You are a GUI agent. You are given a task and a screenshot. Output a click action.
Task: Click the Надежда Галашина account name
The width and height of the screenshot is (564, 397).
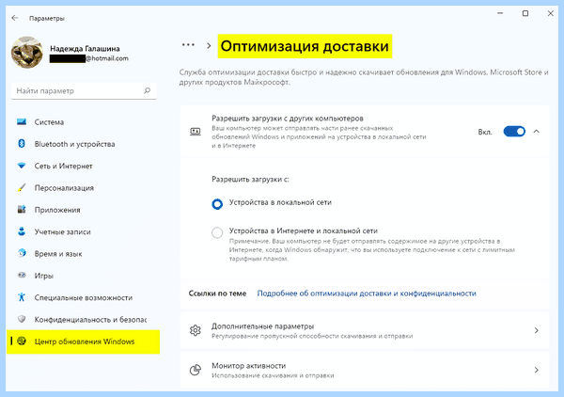(x=85, y=48)
